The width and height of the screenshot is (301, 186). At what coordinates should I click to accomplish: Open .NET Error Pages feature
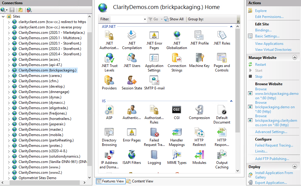pyautogui.click(x=154, y=40)
